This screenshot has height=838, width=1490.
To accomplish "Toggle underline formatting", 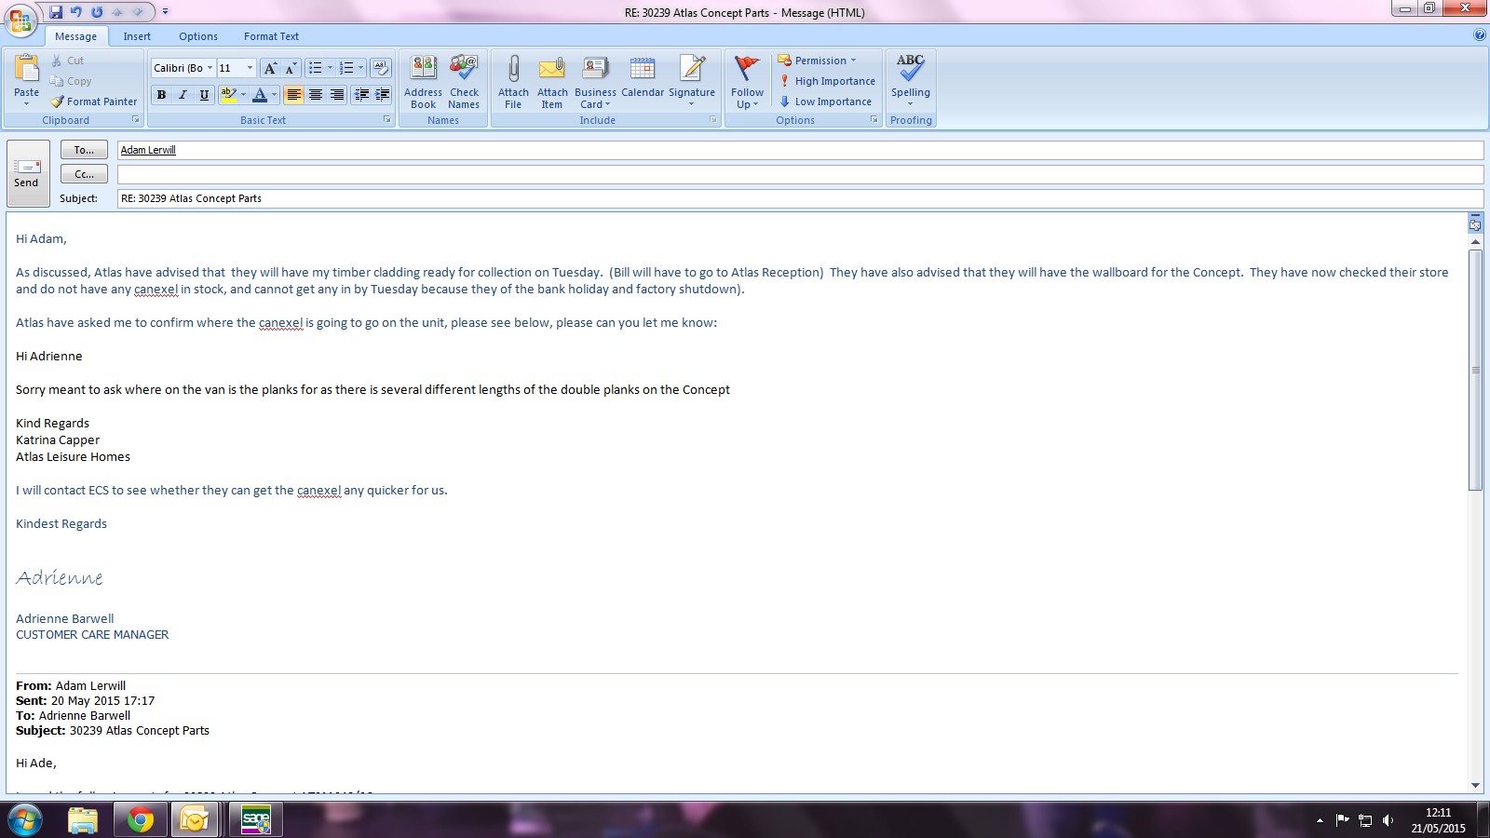I will click(204, 95).
